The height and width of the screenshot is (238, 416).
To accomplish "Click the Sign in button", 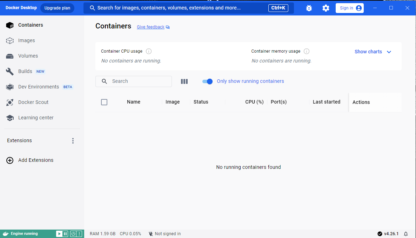I will tap(350, 8).
